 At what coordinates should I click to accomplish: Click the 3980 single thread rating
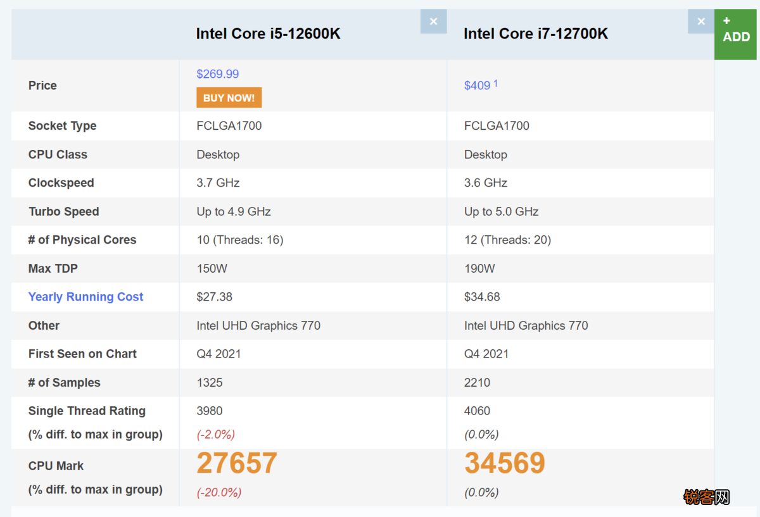[x=210, y=411]
